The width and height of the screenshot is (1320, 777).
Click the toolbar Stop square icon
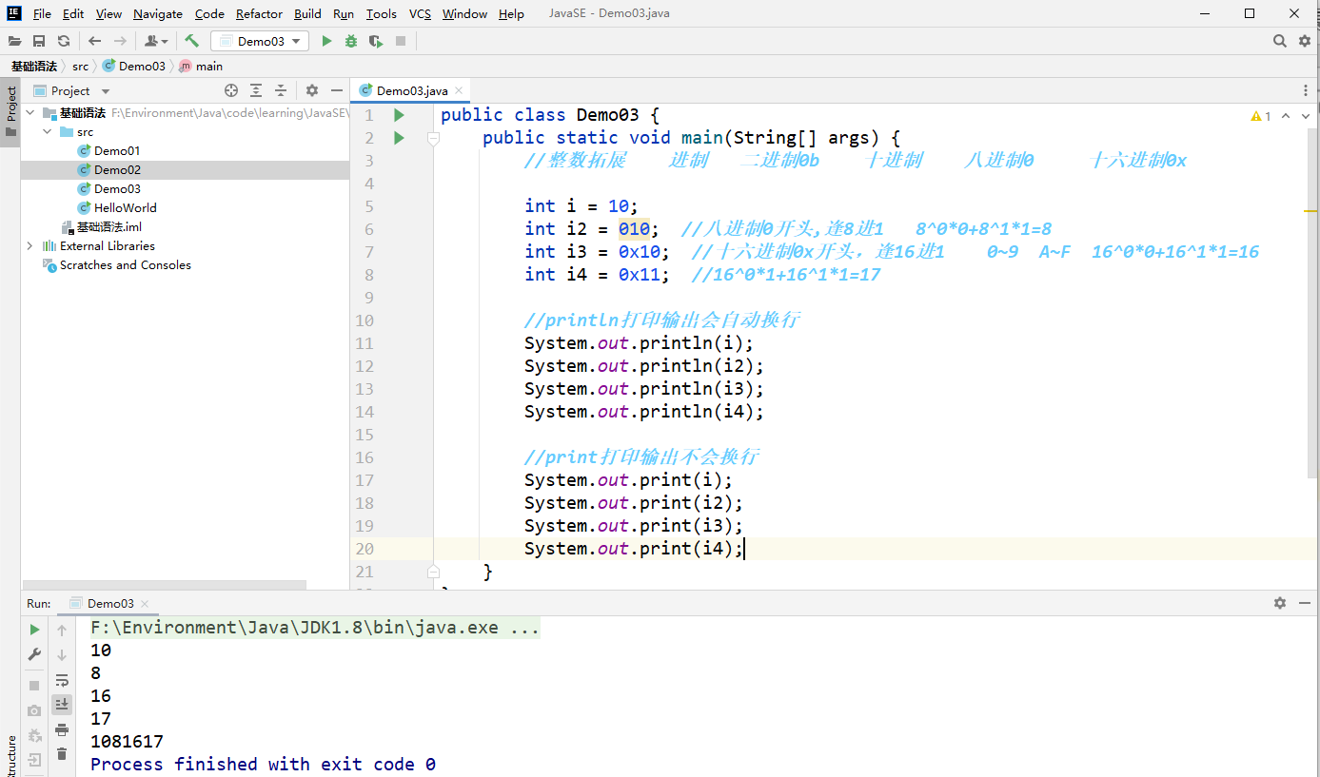[401, 41]
